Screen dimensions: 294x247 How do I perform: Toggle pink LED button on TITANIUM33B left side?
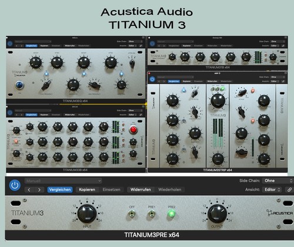click(16, 141)
